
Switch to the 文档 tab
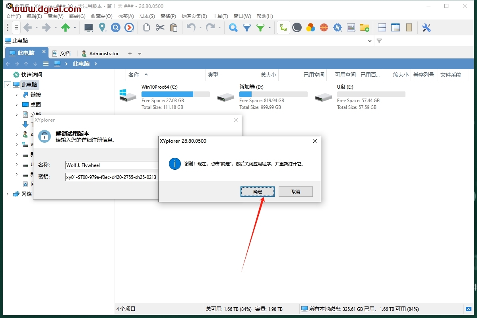[62, 53]
